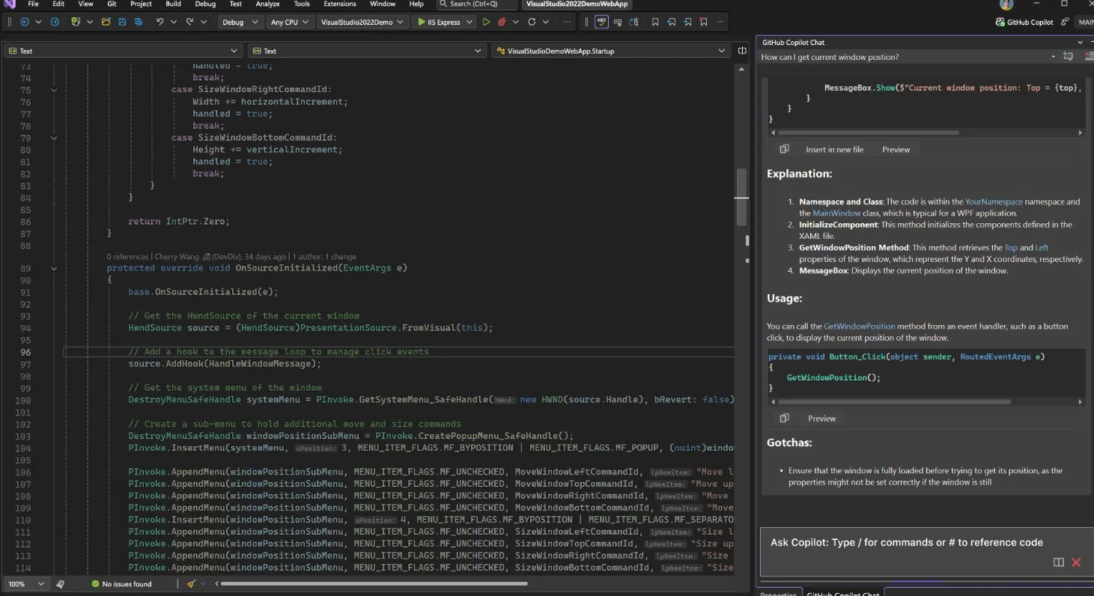Open the Any CPU platform dropdown
Viewport: 1094px width, 596px height.
click(290, 22)
